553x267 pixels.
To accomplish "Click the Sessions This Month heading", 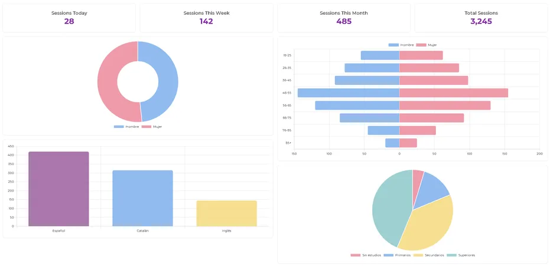I will coord(344,13).
